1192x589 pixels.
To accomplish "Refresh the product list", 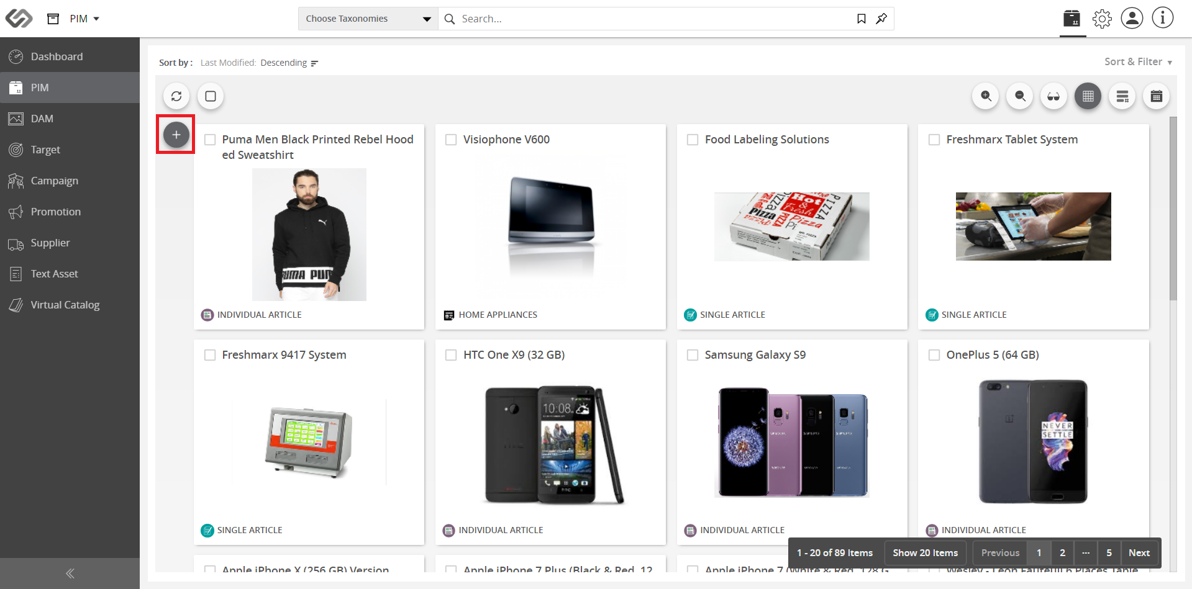I will click(x=176, y=96).
